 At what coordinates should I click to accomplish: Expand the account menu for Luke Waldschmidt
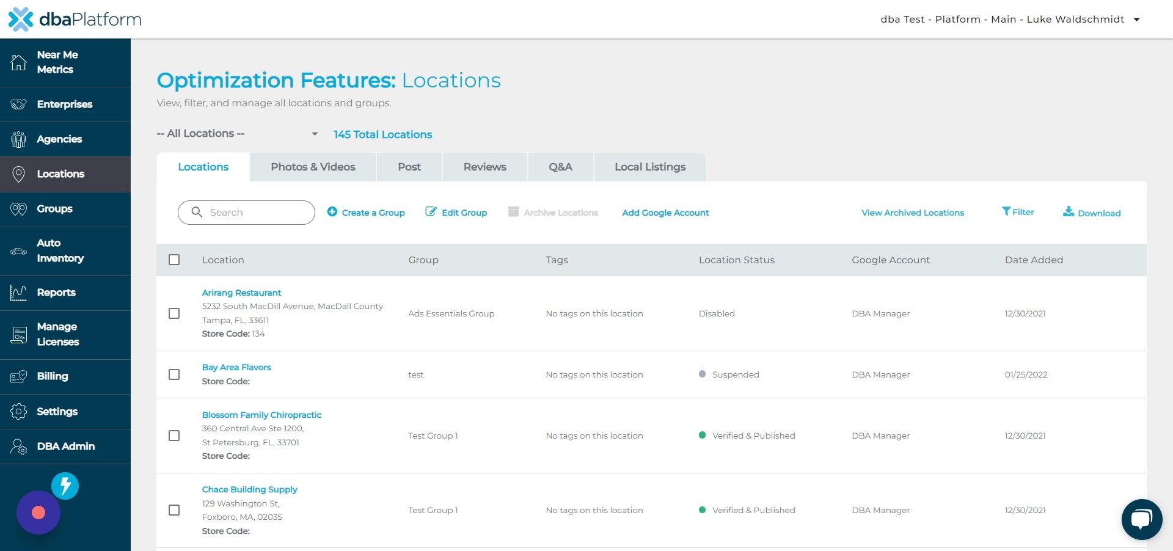[x=1136, y=19]
